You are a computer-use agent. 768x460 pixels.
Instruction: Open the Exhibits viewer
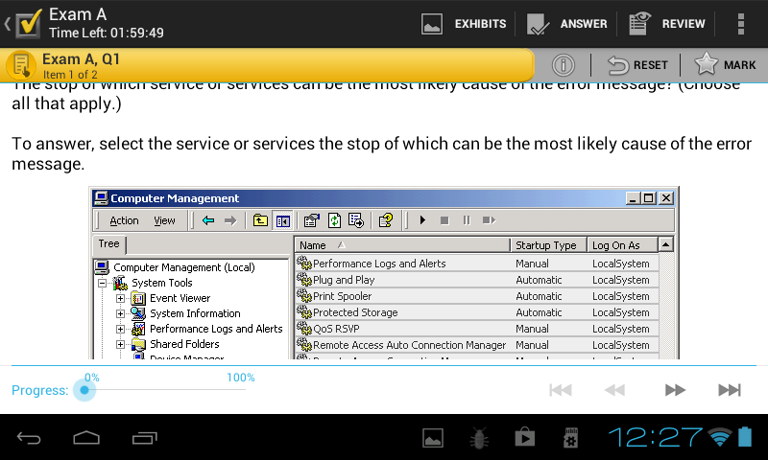(x=465, y=24)
